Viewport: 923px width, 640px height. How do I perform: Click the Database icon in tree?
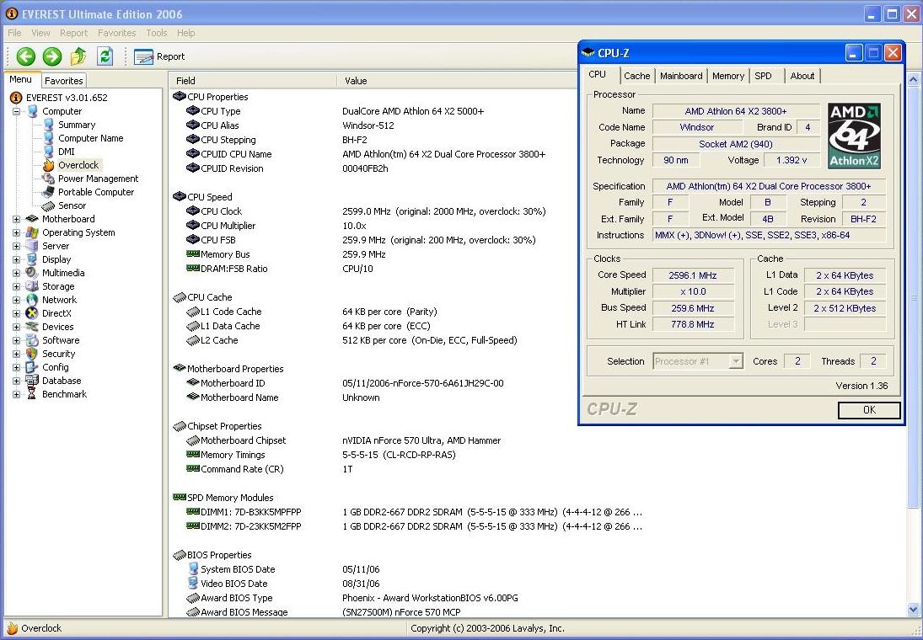click(32, 381)
